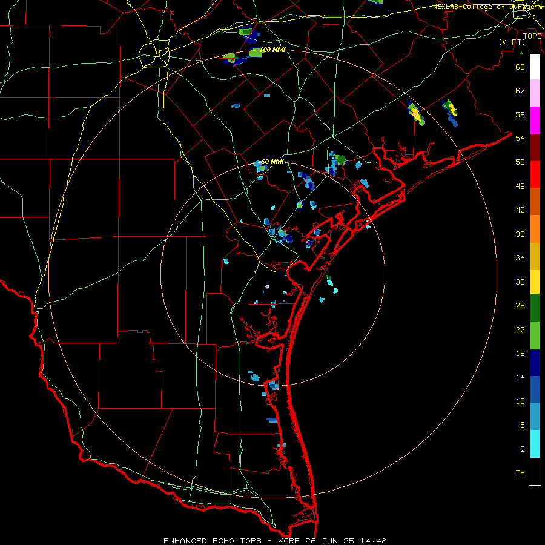Click the '30' legend value
The image size is (545, 545).
click(x=520, y=282)
